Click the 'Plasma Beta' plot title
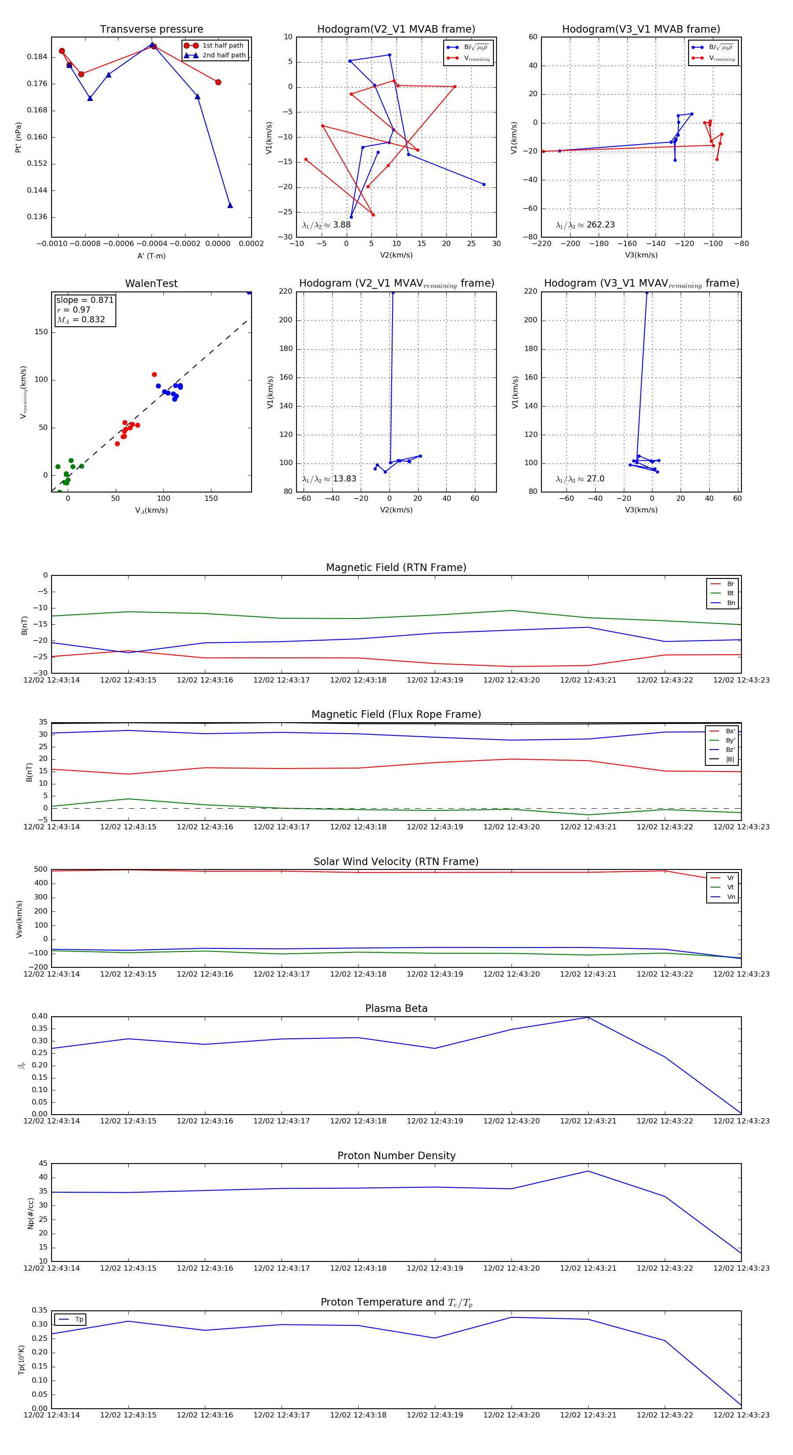The width and height of the screenshot is (793, 1455). pyautogui.click(x=396, y=1009)
